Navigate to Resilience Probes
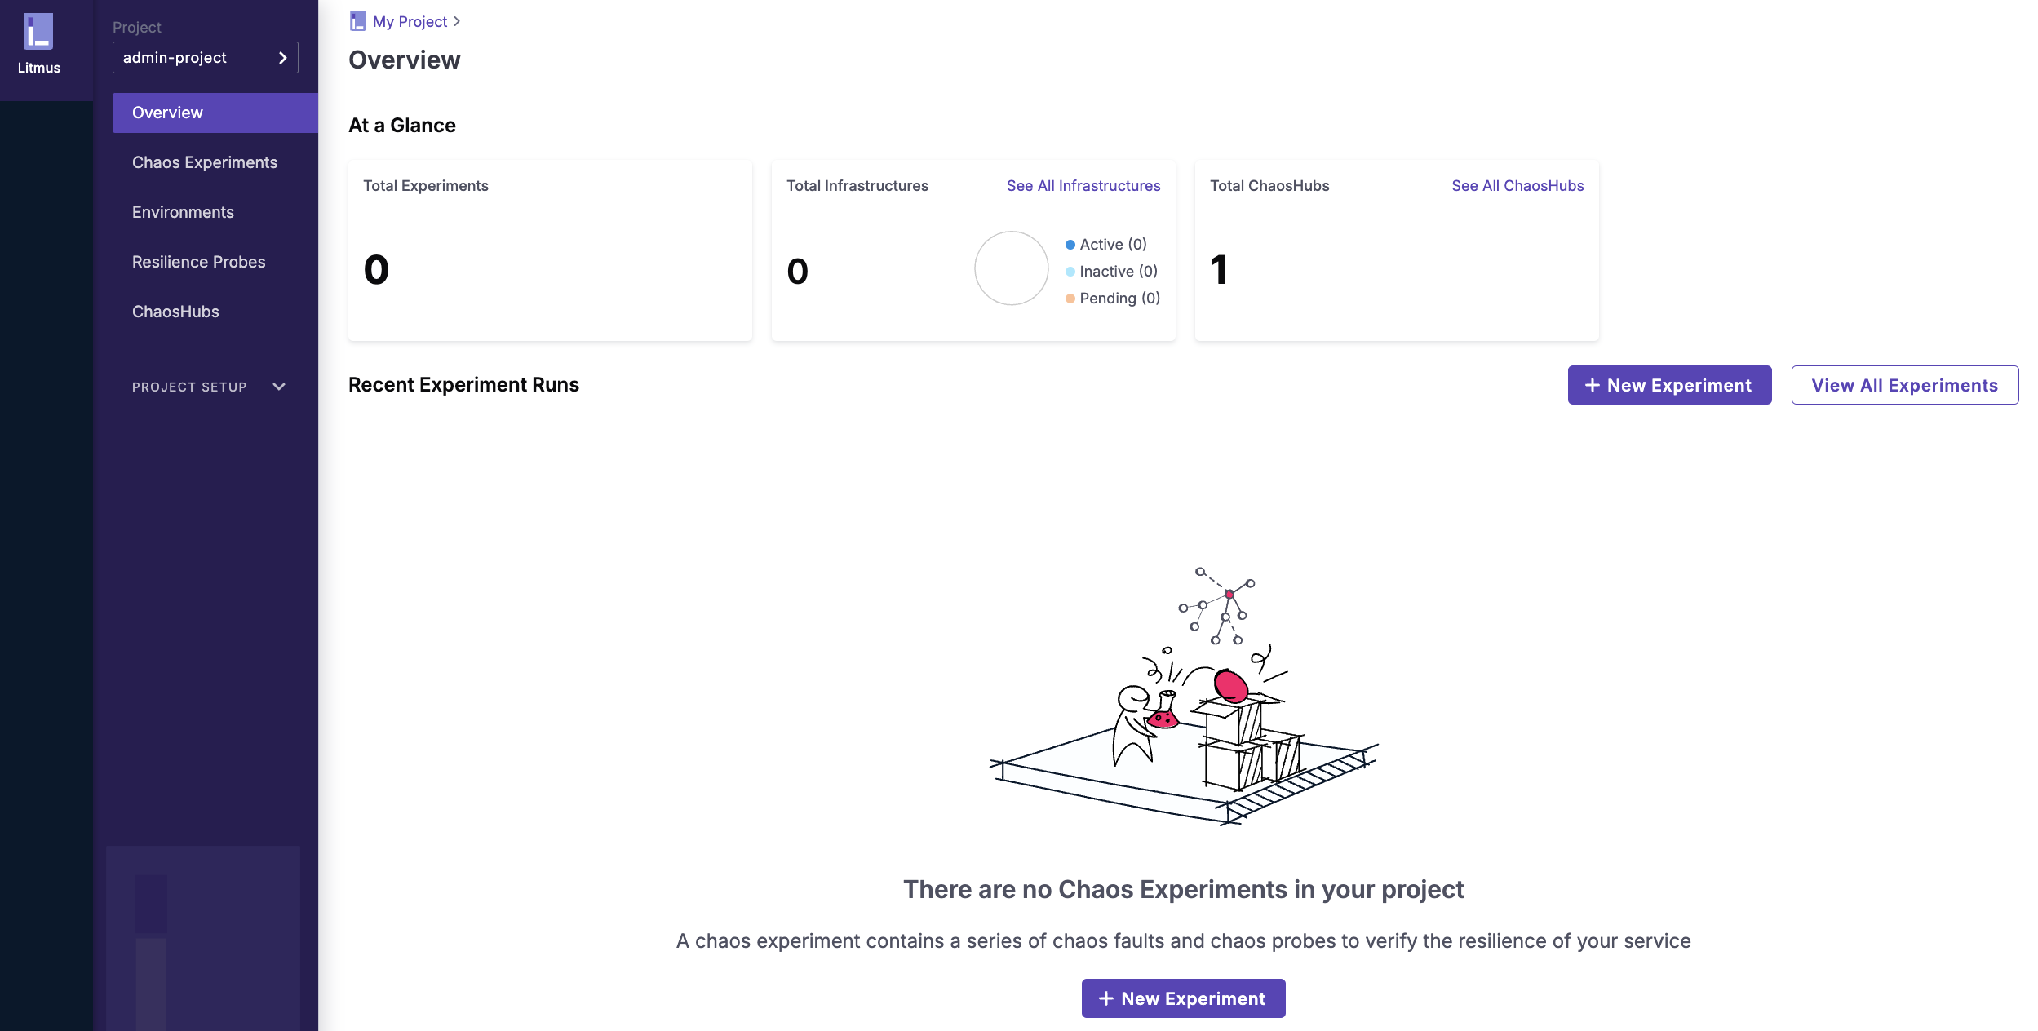This screenshot has height=1031, width=2038. pyautogui.click(x=198, y=261)
